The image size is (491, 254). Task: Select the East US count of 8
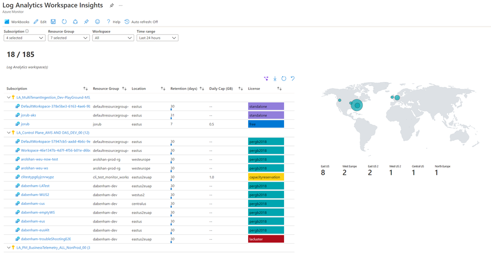(x=323, y=172)
